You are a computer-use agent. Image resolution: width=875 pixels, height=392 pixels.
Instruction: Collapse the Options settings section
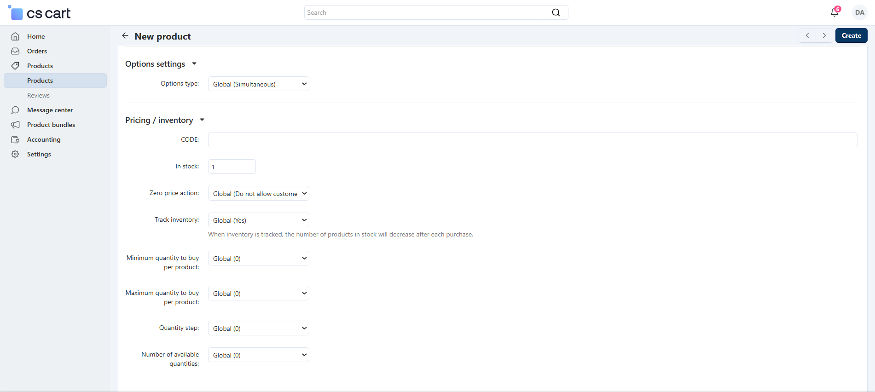coord(194,64)
